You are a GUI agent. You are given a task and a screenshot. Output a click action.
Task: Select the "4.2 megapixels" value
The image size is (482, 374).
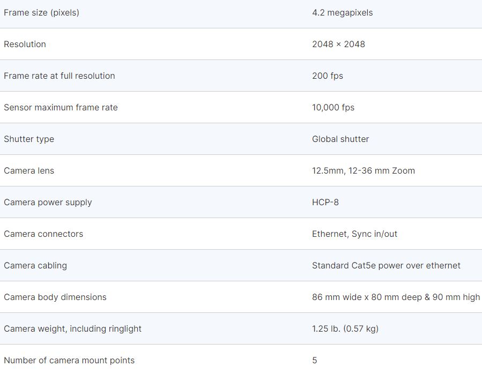point(342,12)
